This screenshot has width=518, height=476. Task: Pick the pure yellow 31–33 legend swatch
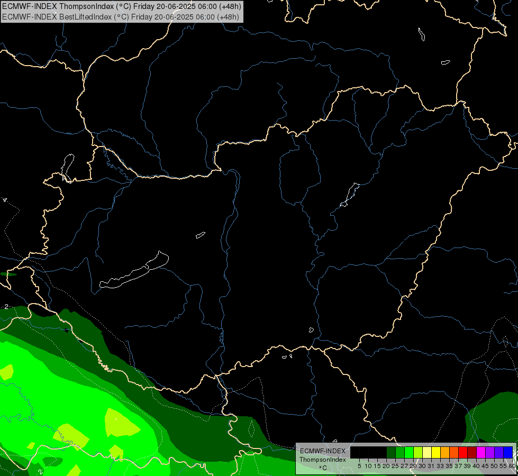[x=436, y=452]
